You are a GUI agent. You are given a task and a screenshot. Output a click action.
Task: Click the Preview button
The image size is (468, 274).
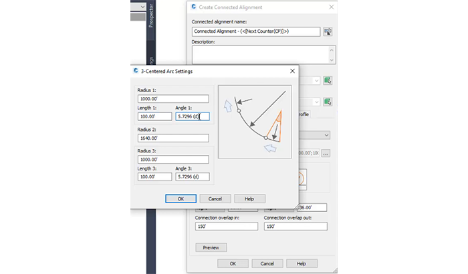pos(211,247)
